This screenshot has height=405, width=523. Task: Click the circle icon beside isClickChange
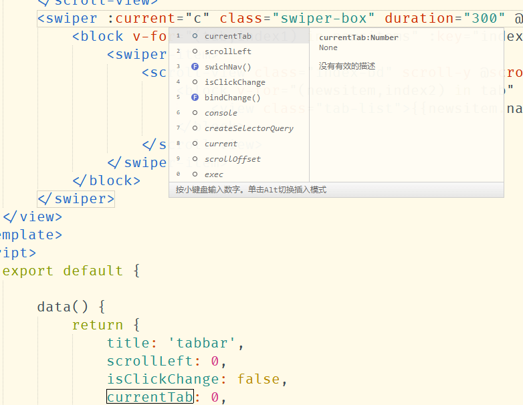coord(195,82)
